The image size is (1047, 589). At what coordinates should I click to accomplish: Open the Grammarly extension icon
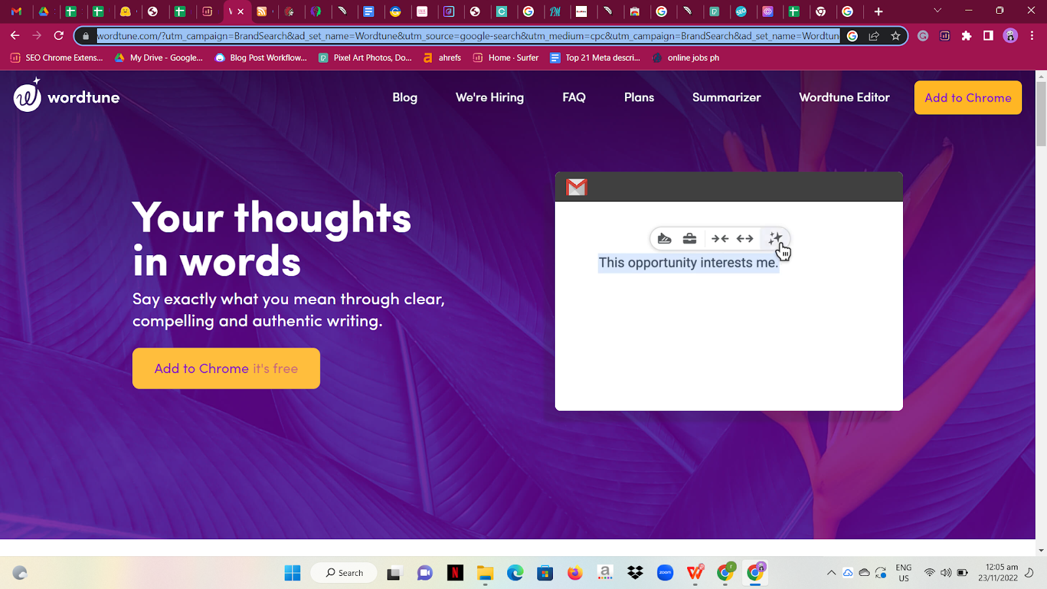point(923,36)
